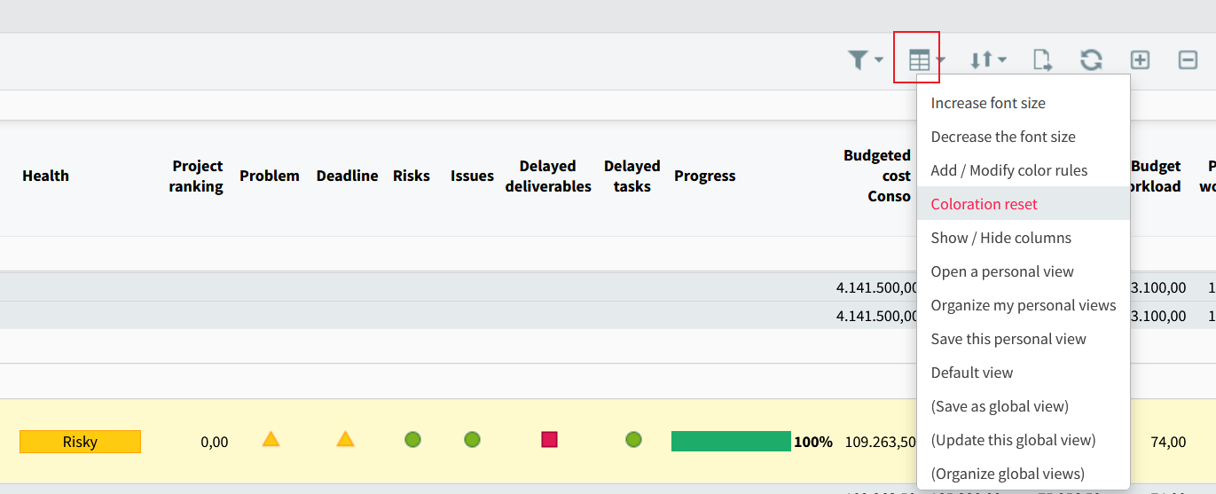Click the Health column header

pos(45,176)
